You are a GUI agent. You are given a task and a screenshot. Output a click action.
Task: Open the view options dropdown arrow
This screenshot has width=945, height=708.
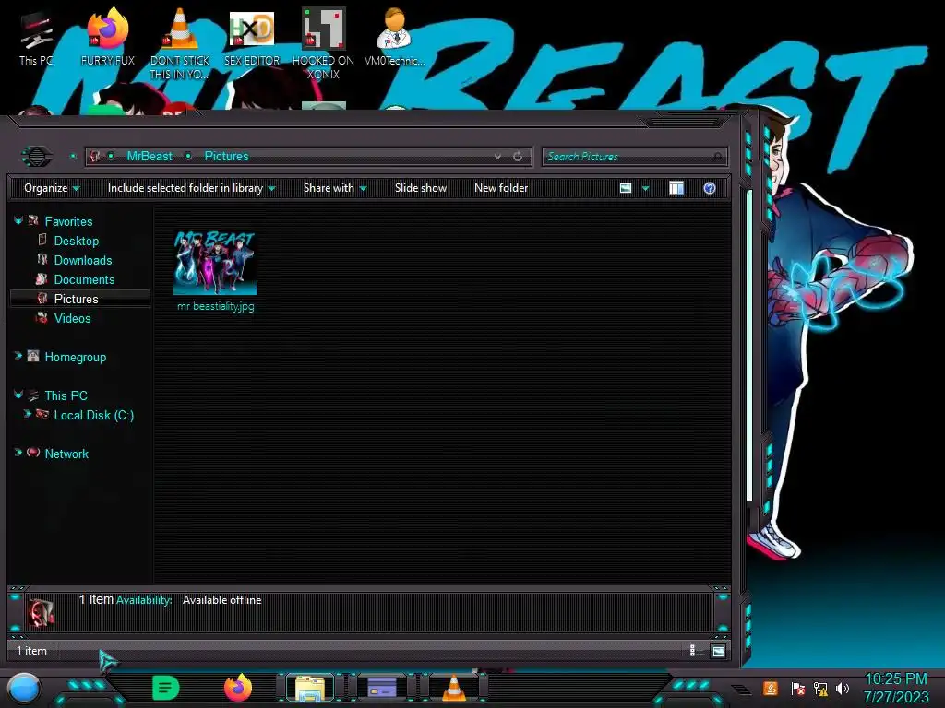645,188
